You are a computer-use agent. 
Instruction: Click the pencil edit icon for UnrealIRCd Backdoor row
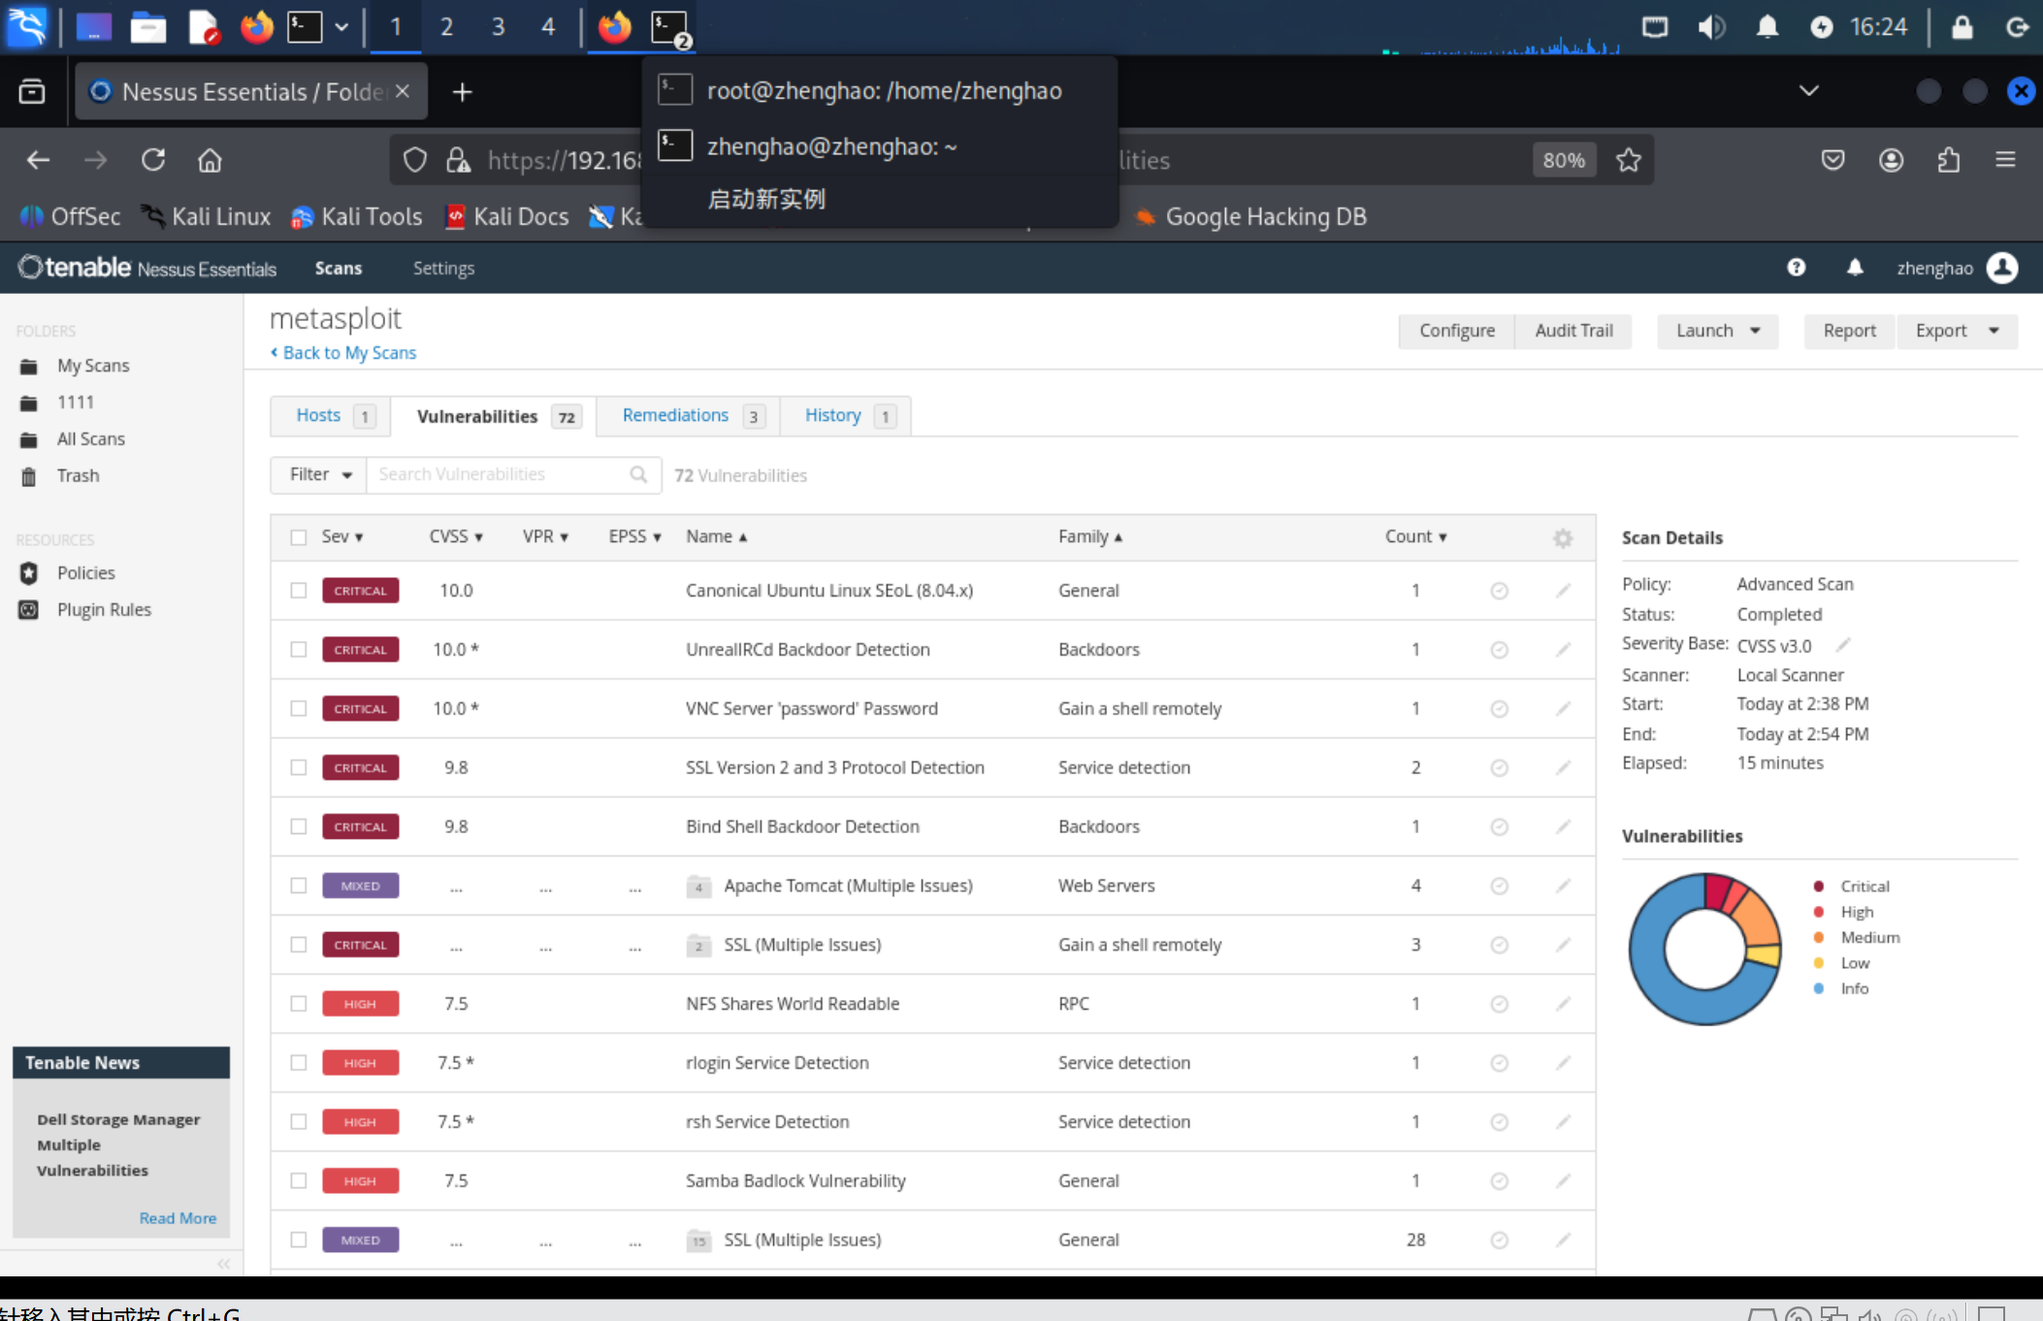point(1563,650)
